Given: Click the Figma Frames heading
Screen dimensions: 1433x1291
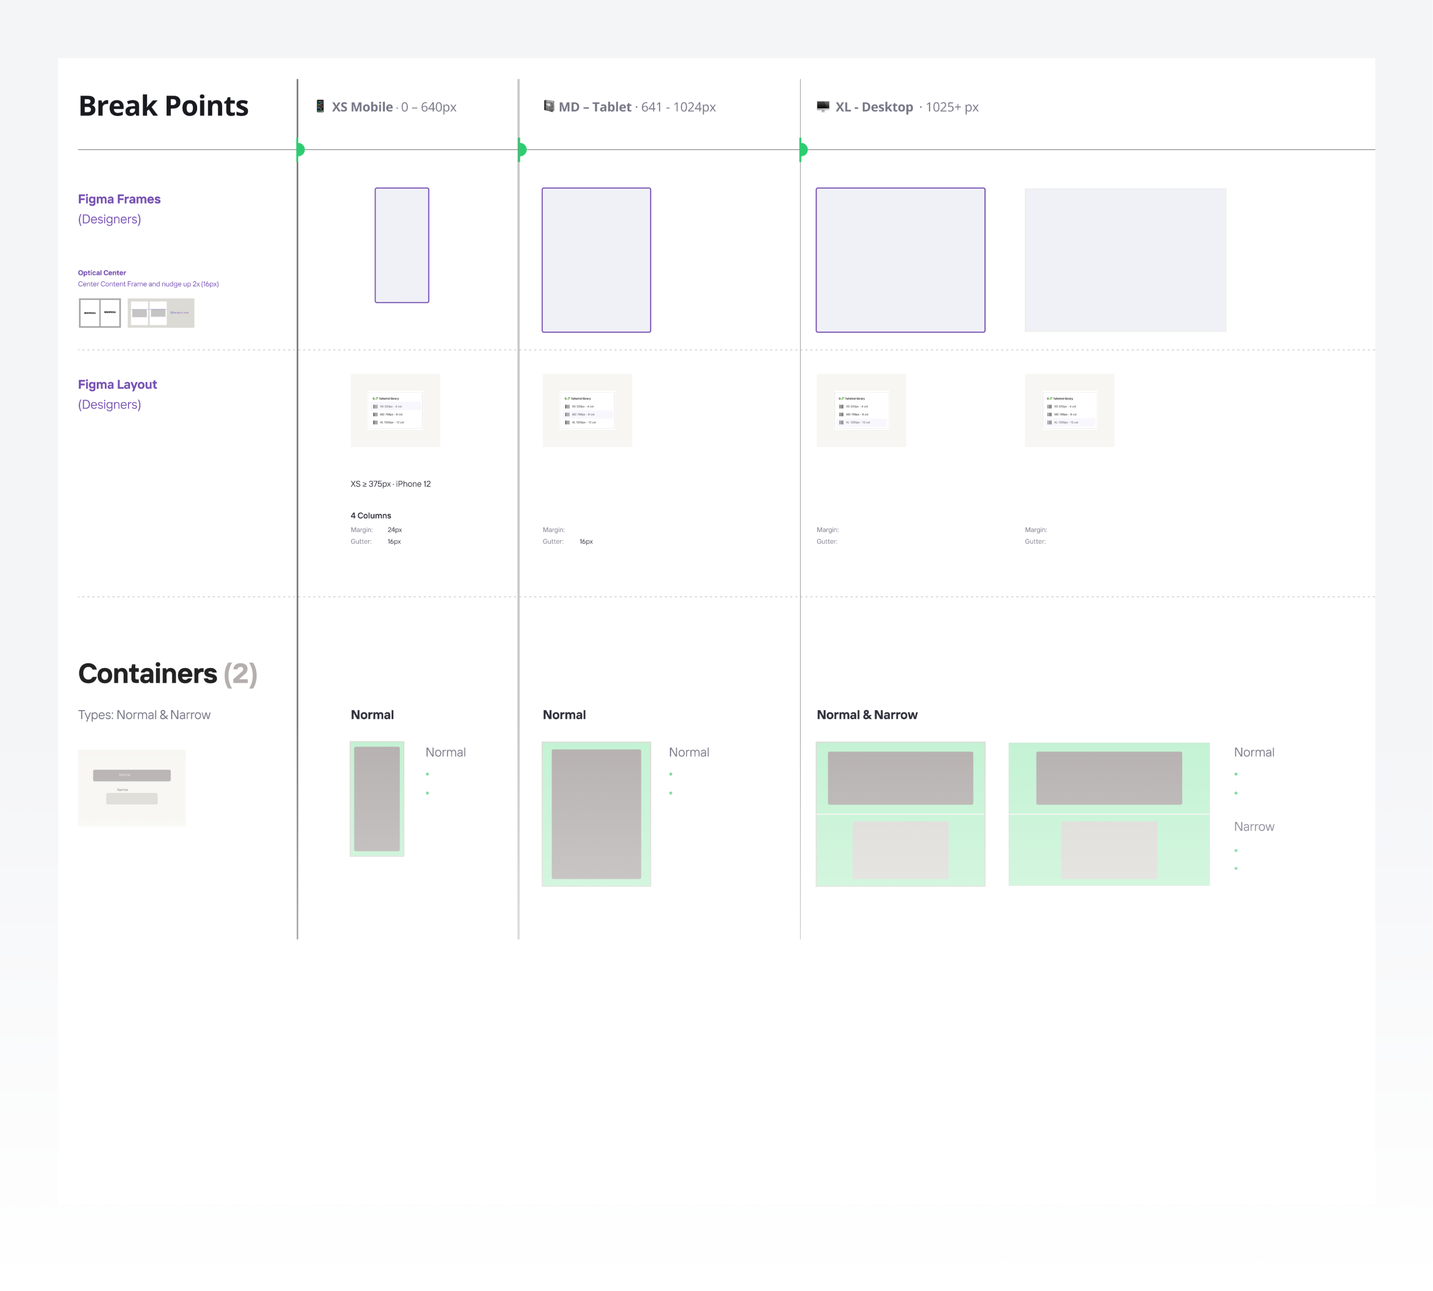Looking at the screenshot, I should 119,199.
